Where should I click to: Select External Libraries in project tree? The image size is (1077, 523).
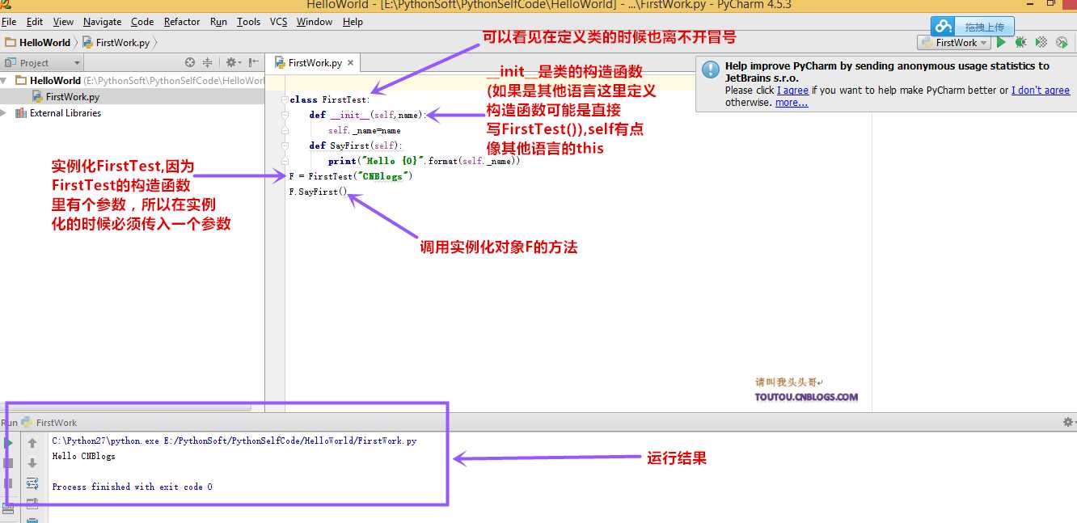click(65, 113)
